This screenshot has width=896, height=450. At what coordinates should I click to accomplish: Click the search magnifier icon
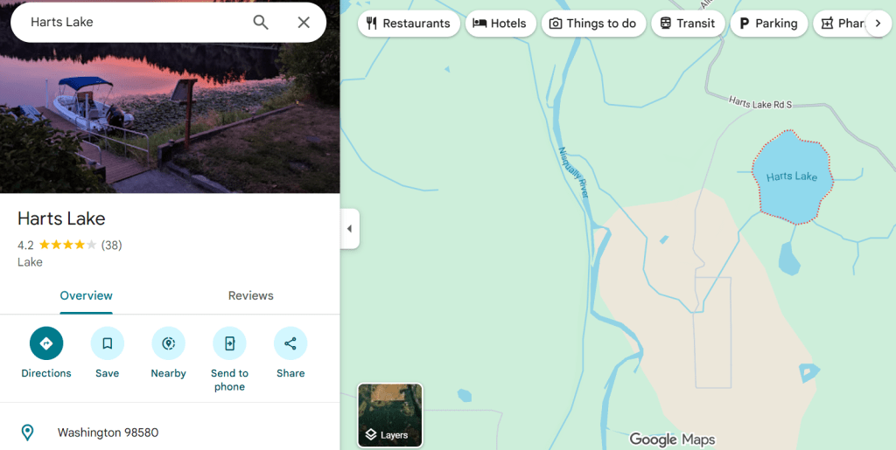(261, 23)
